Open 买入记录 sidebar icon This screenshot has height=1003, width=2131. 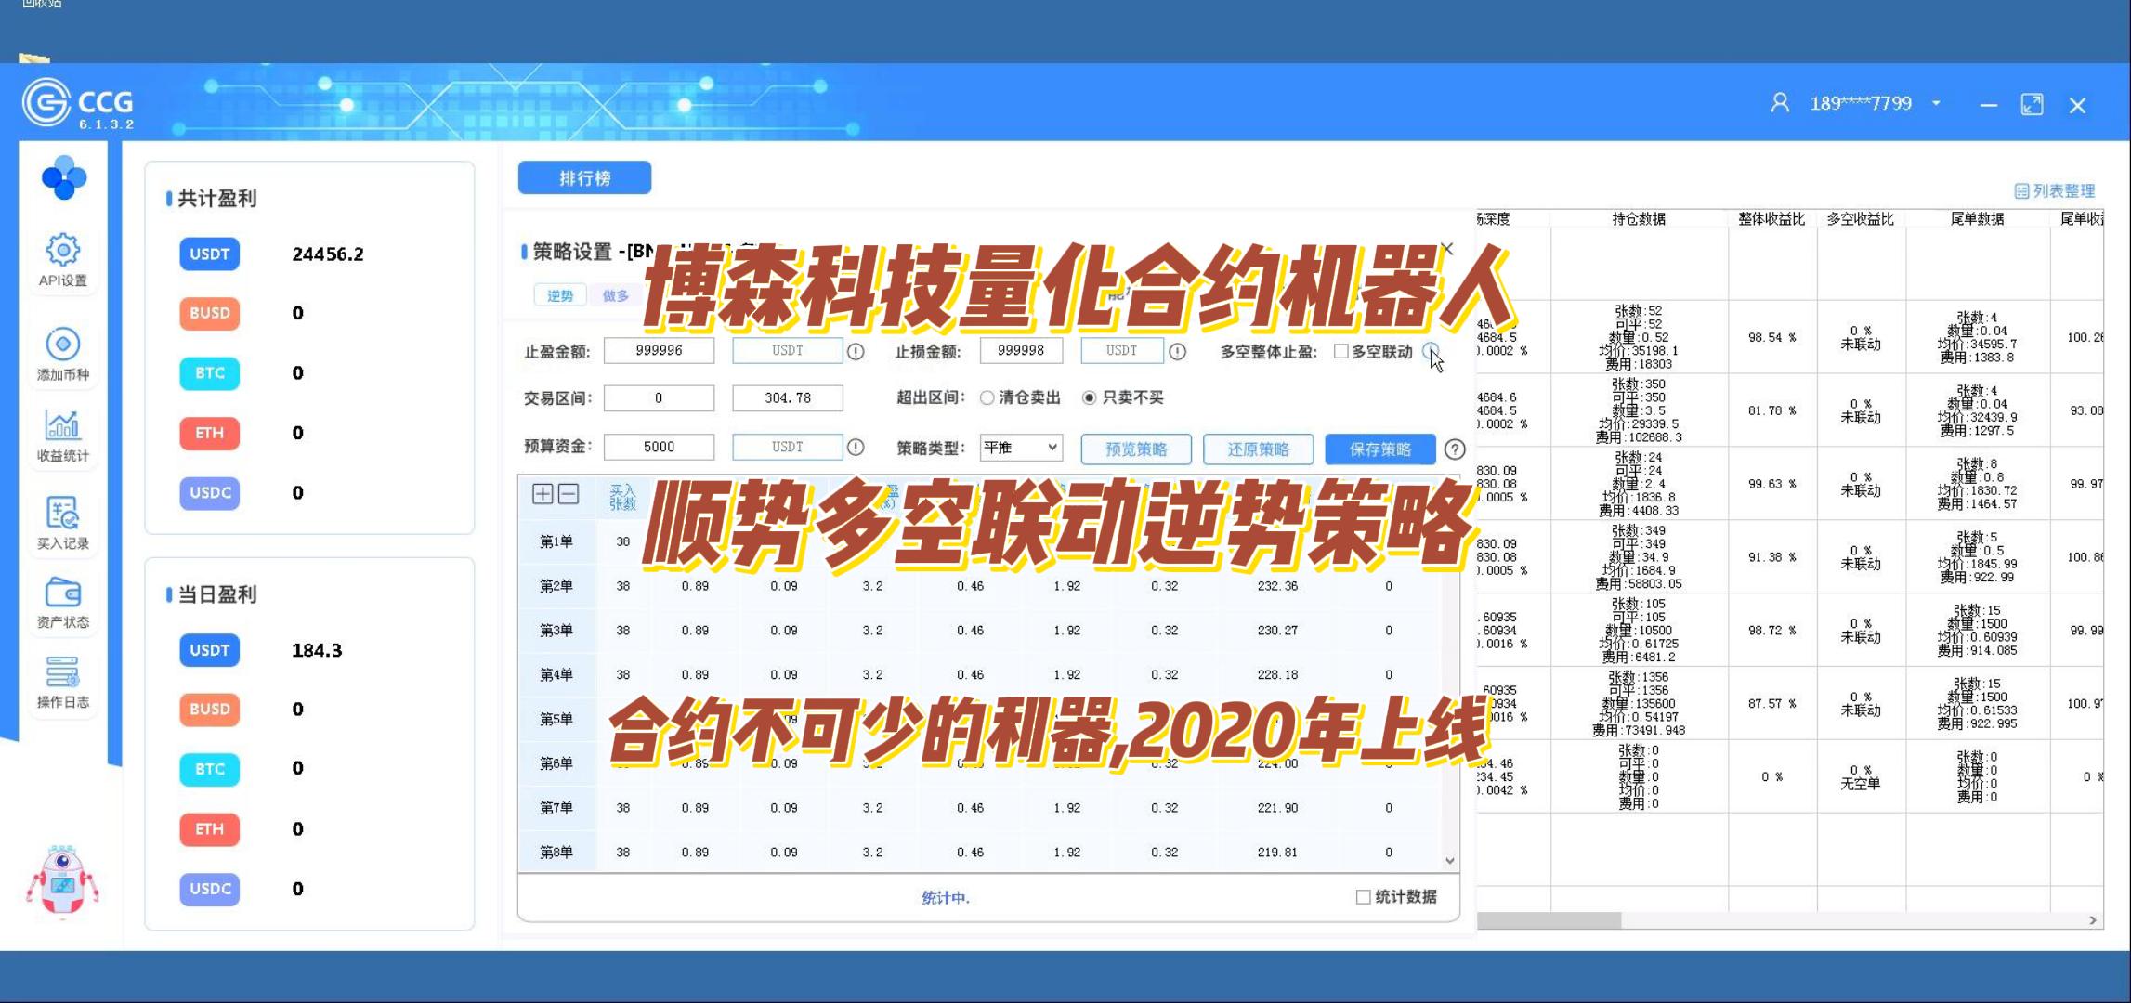pos(62,523)
